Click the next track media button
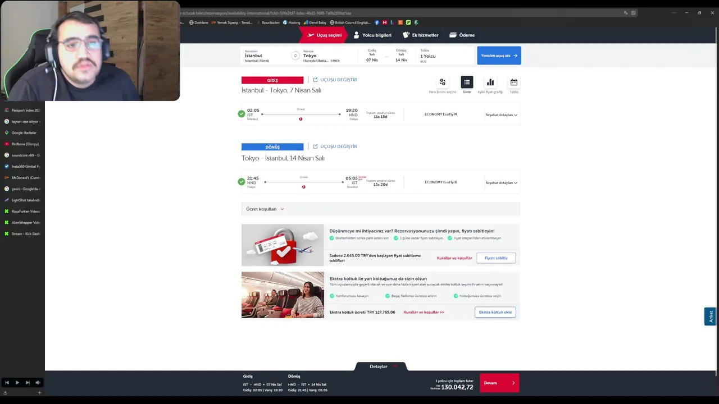 28,383
